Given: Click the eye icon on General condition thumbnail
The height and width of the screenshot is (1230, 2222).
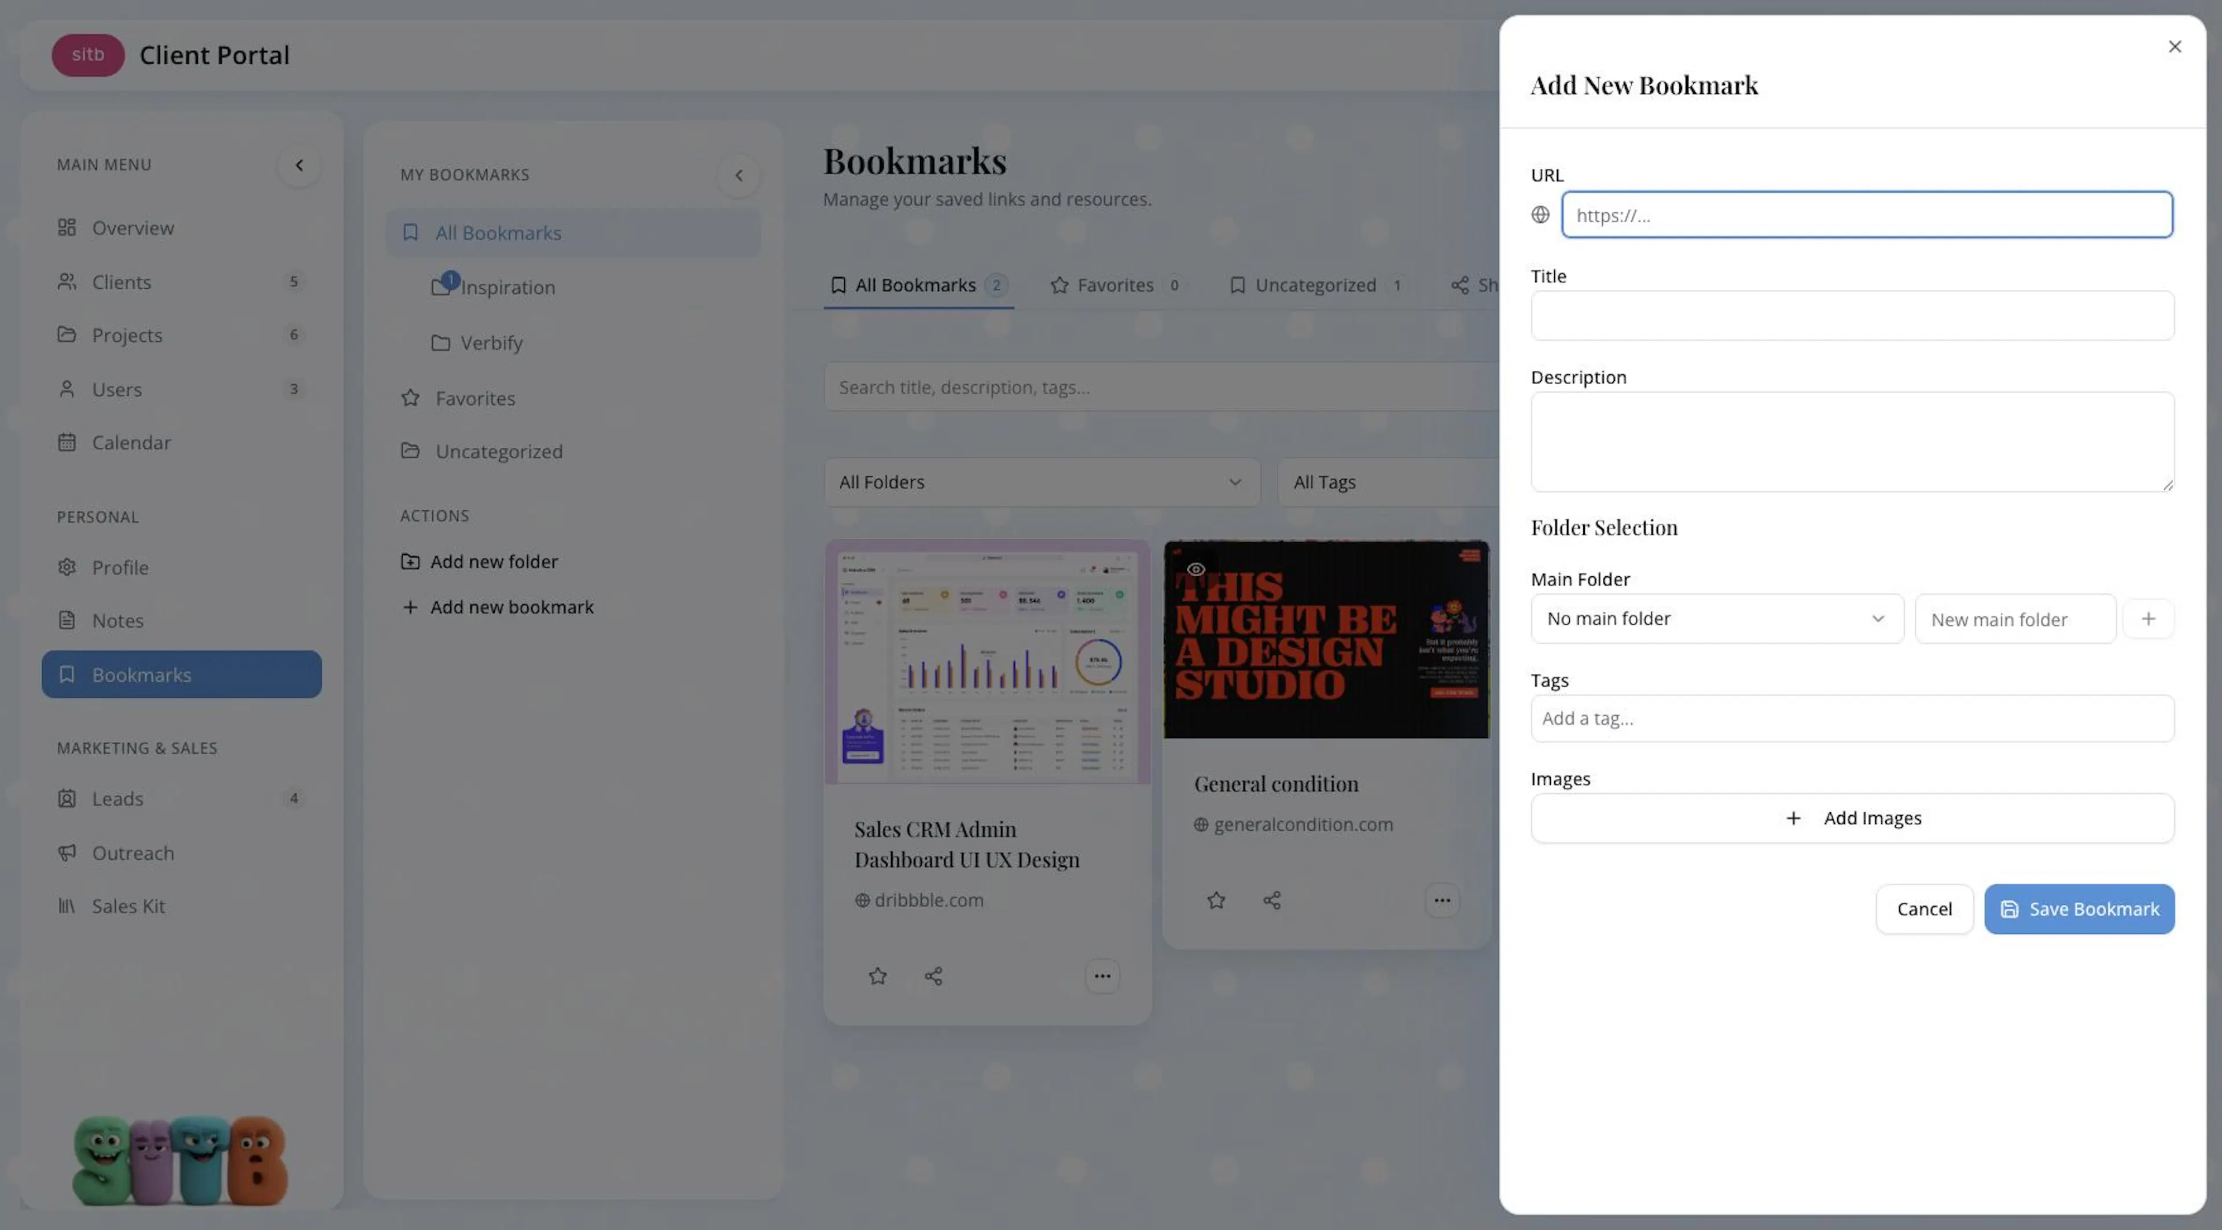Looking at the screenshot, I should click(1195, 569).
